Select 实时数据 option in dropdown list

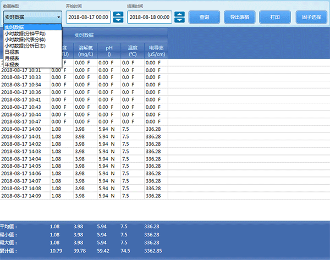point(32,27)
